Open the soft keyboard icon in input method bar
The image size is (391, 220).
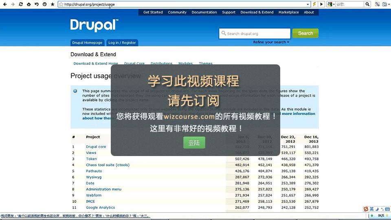(x=387, y=209)
